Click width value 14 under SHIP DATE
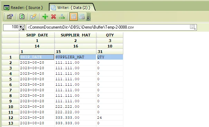This screenshot has width=209, height=127. (37, 46)
